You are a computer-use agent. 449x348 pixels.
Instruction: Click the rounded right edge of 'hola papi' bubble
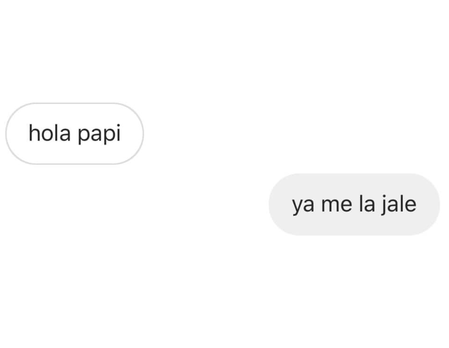pos(138,133)
